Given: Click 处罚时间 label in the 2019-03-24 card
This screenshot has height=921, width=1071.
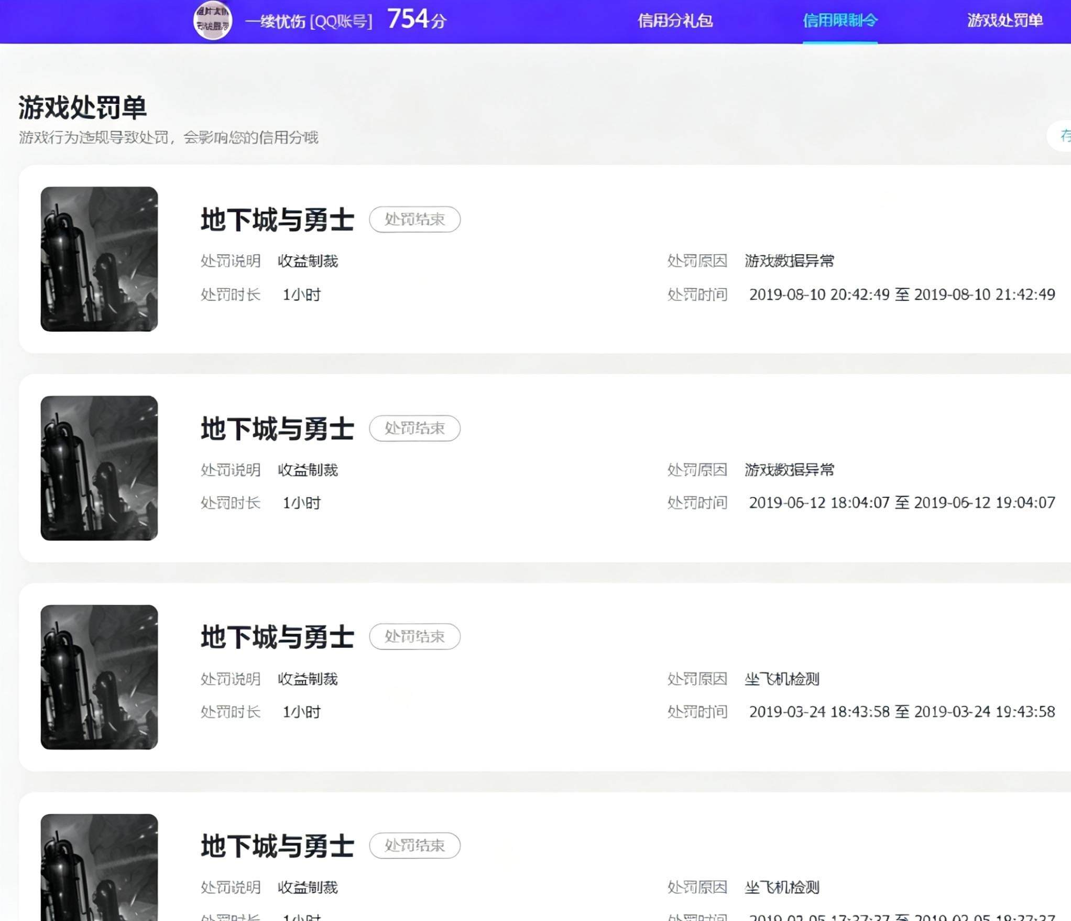Looking at the screenshot, I should [x=697, y=712].
